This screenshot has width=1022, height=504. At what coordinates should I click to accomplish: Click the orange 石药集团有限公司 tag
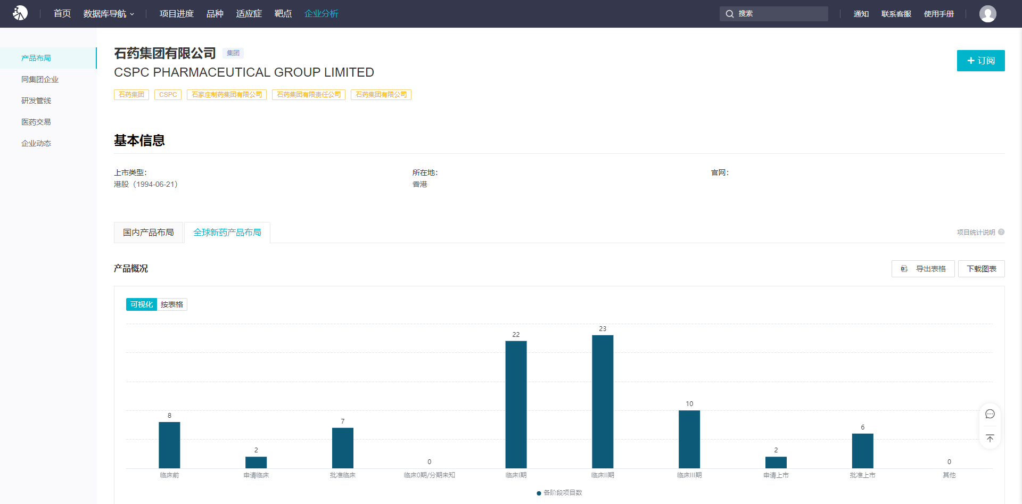click(381, 95)
